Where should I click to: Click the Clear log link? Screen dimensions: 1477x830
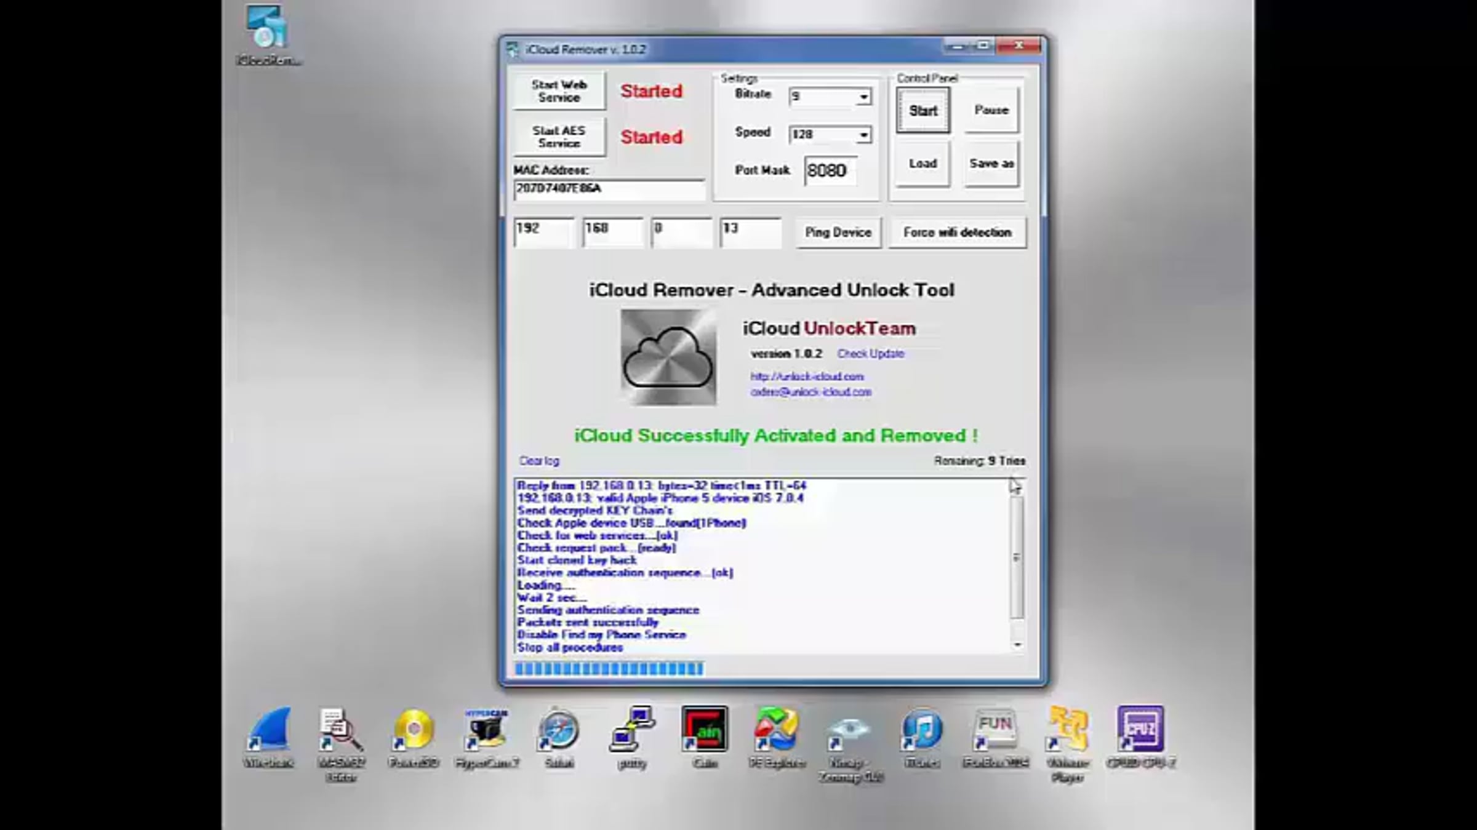tap(539, 461)
